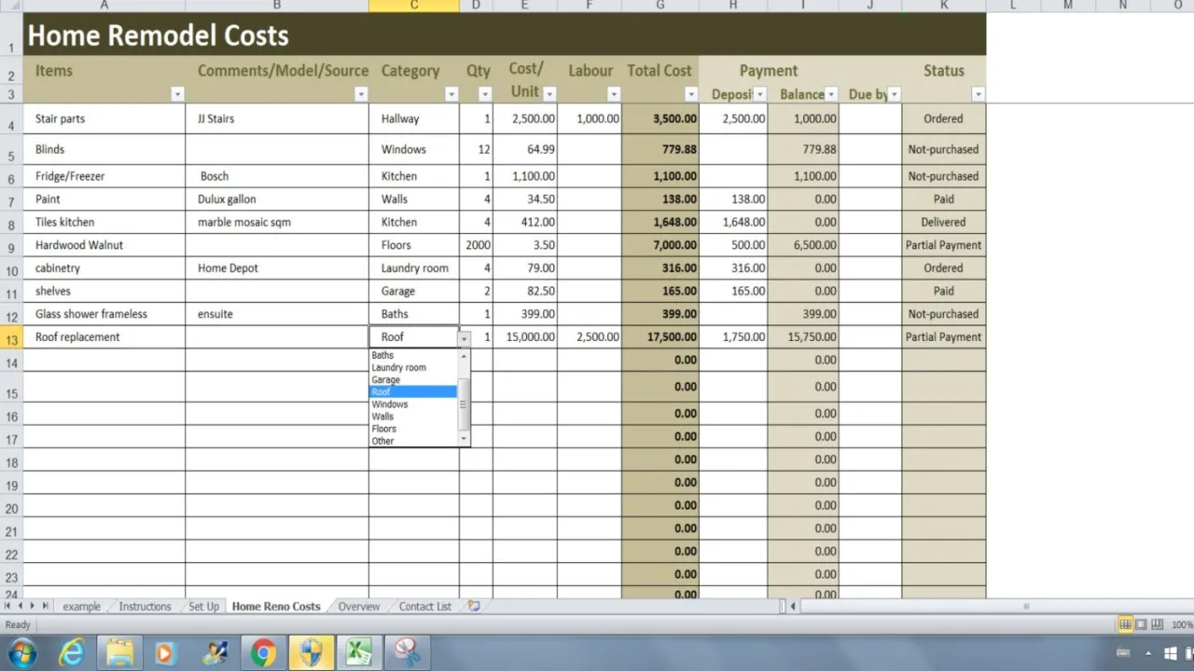The width and height of the screenshot is (1194, 671).
Task: Expand the Category column filter dropdown
Action: pyautogui.click(x=451, y=94)
